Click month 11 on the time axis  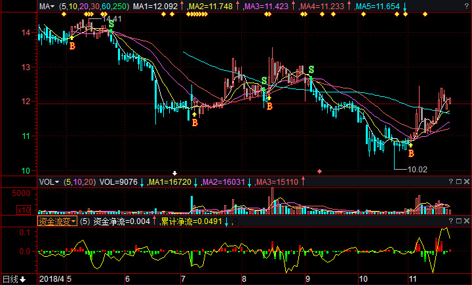click(x=413, y=279)
